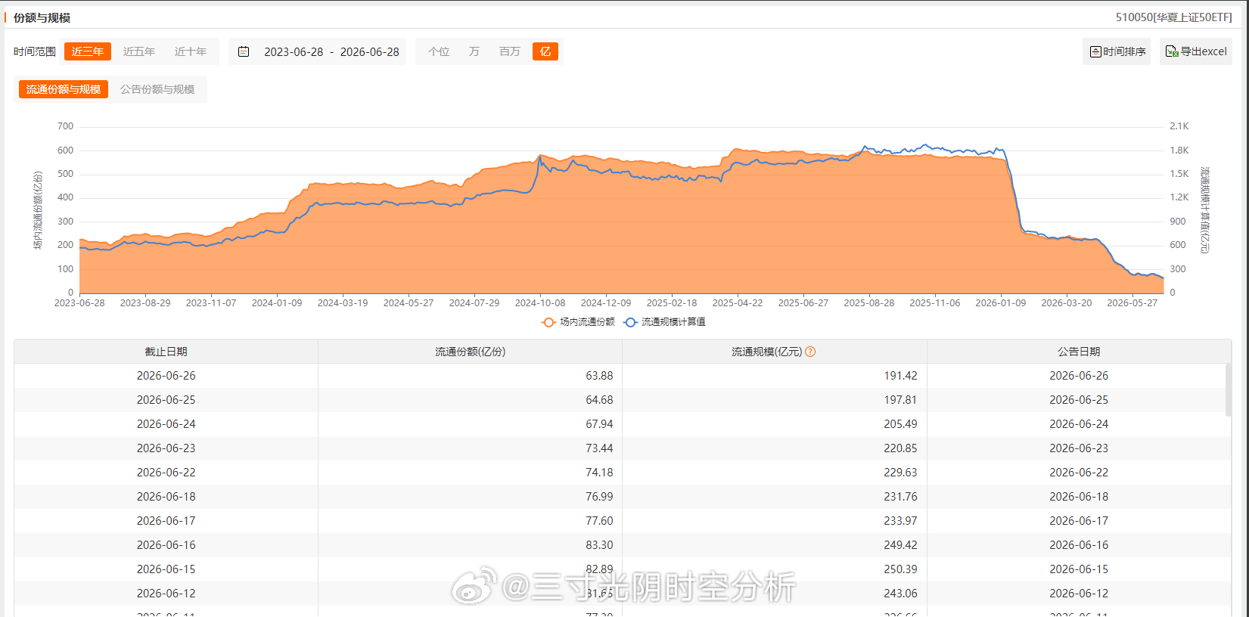Viewport: 1249px width, 617px height.
Task: Select 截止日期 cell 2026-06-18
Action: click(166, 497)
